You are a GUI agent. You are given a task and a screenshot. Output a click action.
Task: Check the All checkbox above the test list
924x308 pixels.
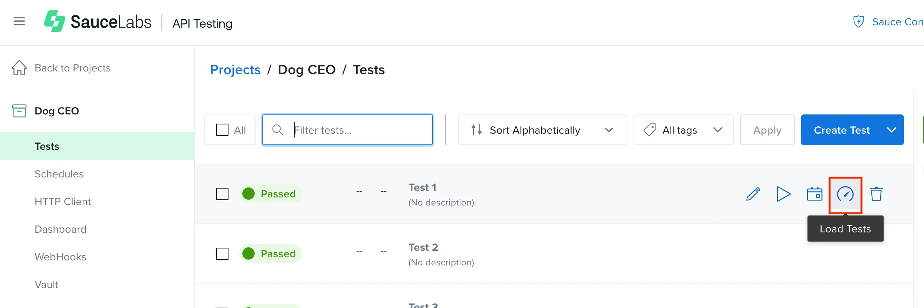pyautogui.click(x=222, y=130)
